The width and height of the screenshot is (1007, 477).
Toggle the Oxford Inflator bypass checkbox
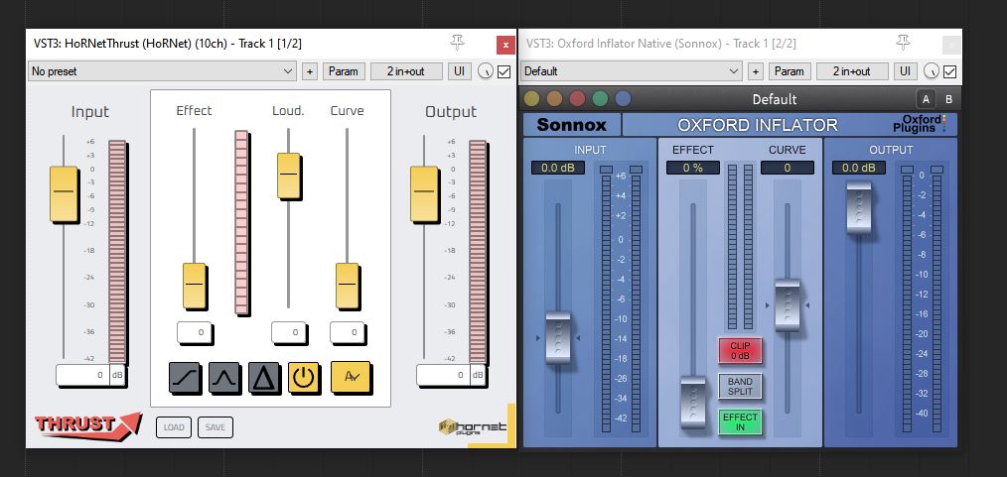pos(949,71)
